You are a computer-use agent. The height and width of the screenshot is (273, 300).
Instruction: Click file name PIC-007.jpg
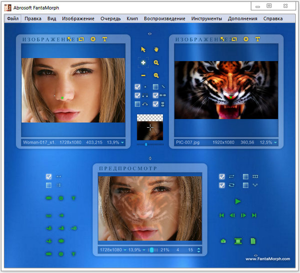click(187, 143)
